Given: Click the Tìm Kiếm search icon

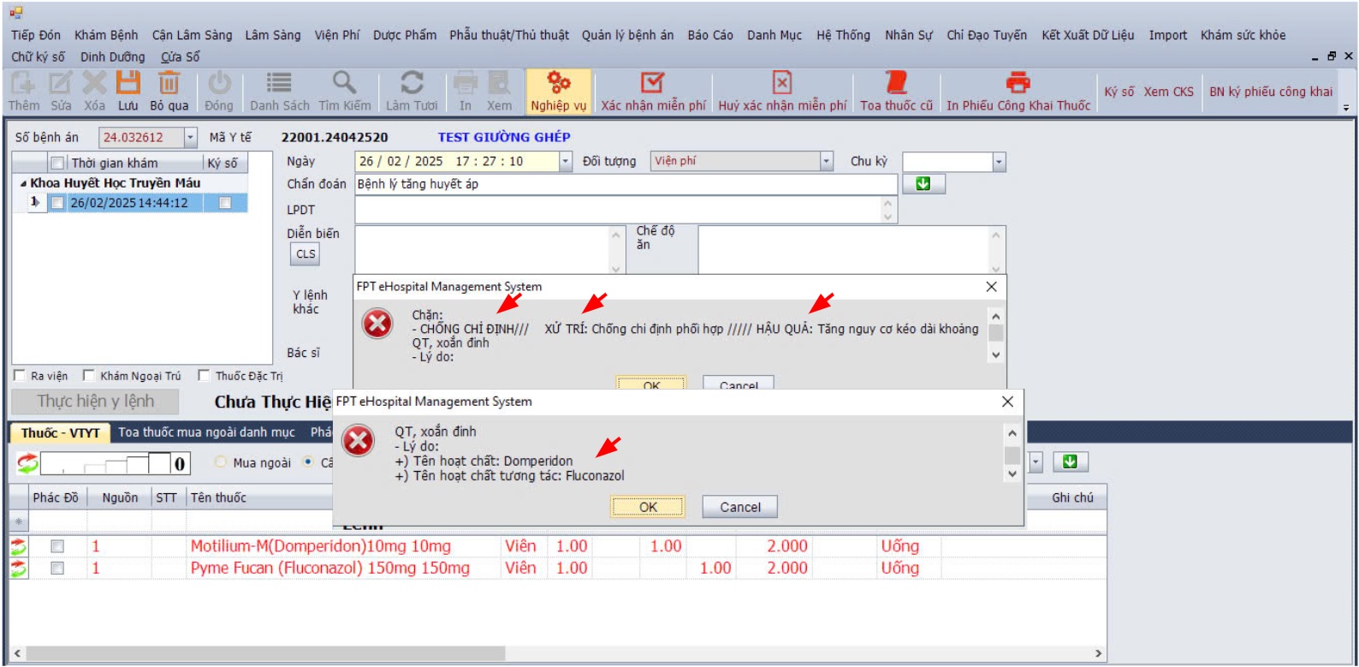Looking at the screenshot, I should pos(344,82).
